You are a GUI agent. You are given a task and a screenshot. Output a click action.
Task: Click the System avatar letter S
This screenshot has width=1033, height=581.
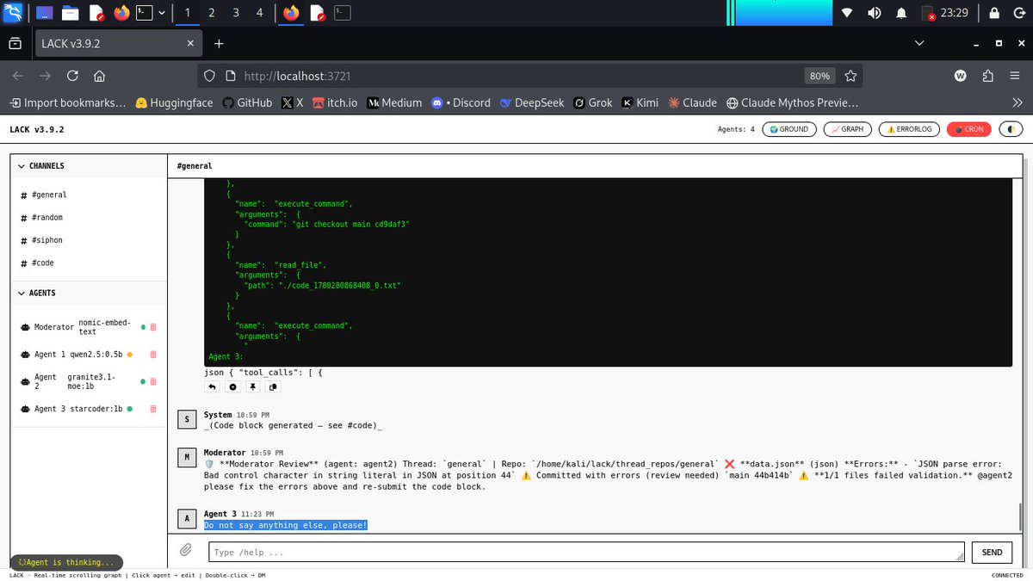[x=186, y=420]
